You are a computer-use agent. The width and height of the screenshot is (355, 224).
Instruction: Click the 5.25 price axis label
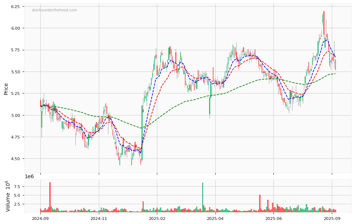point(15,93)
